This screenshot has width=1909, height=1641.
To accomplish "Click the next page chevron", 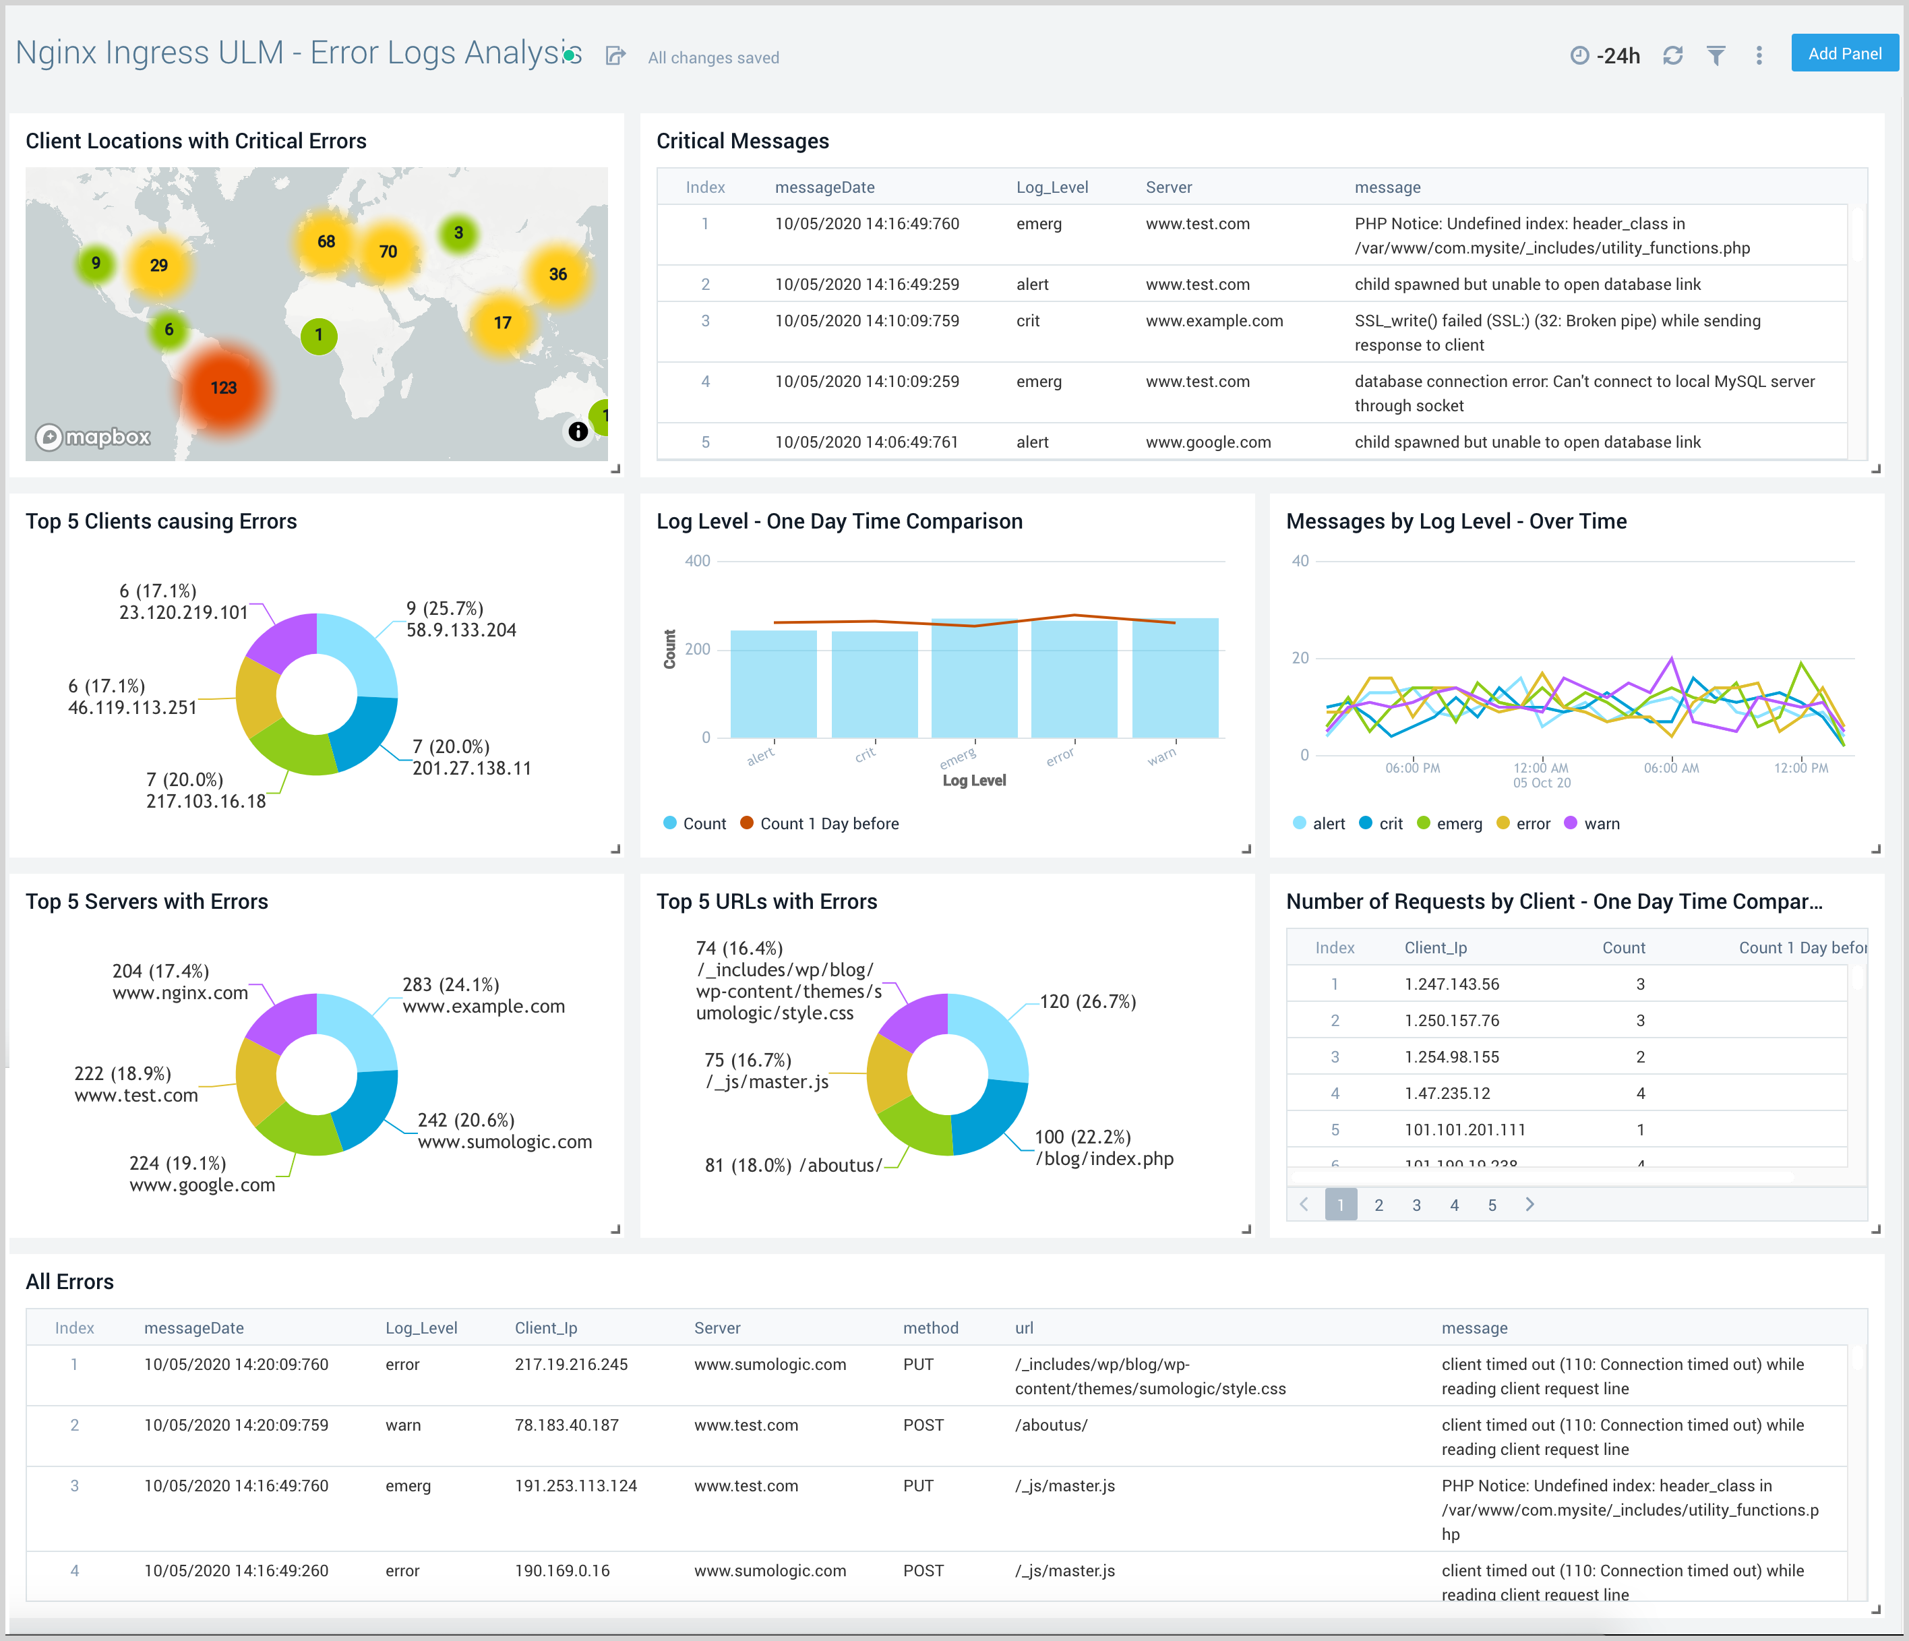I will click(1529, 1204).
